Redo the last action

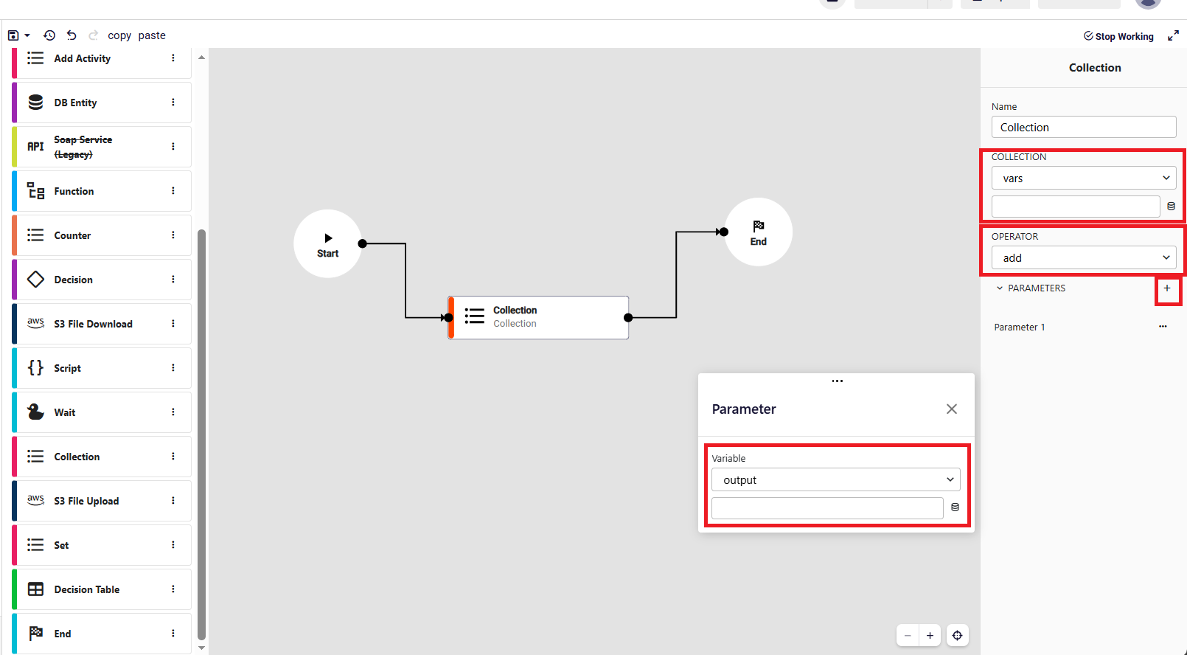94,35
